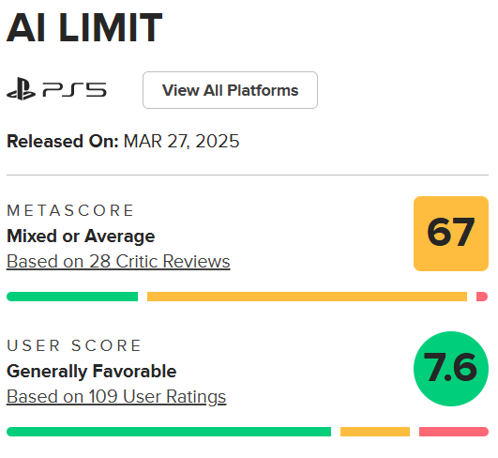Click the USER SCORE heading label
The image size is (498, 458).
[74, 345]
